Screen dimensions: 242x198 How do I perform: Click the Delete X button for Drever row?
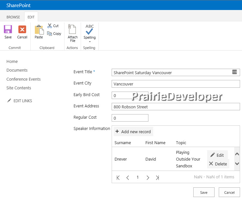[x=218, y=164]
